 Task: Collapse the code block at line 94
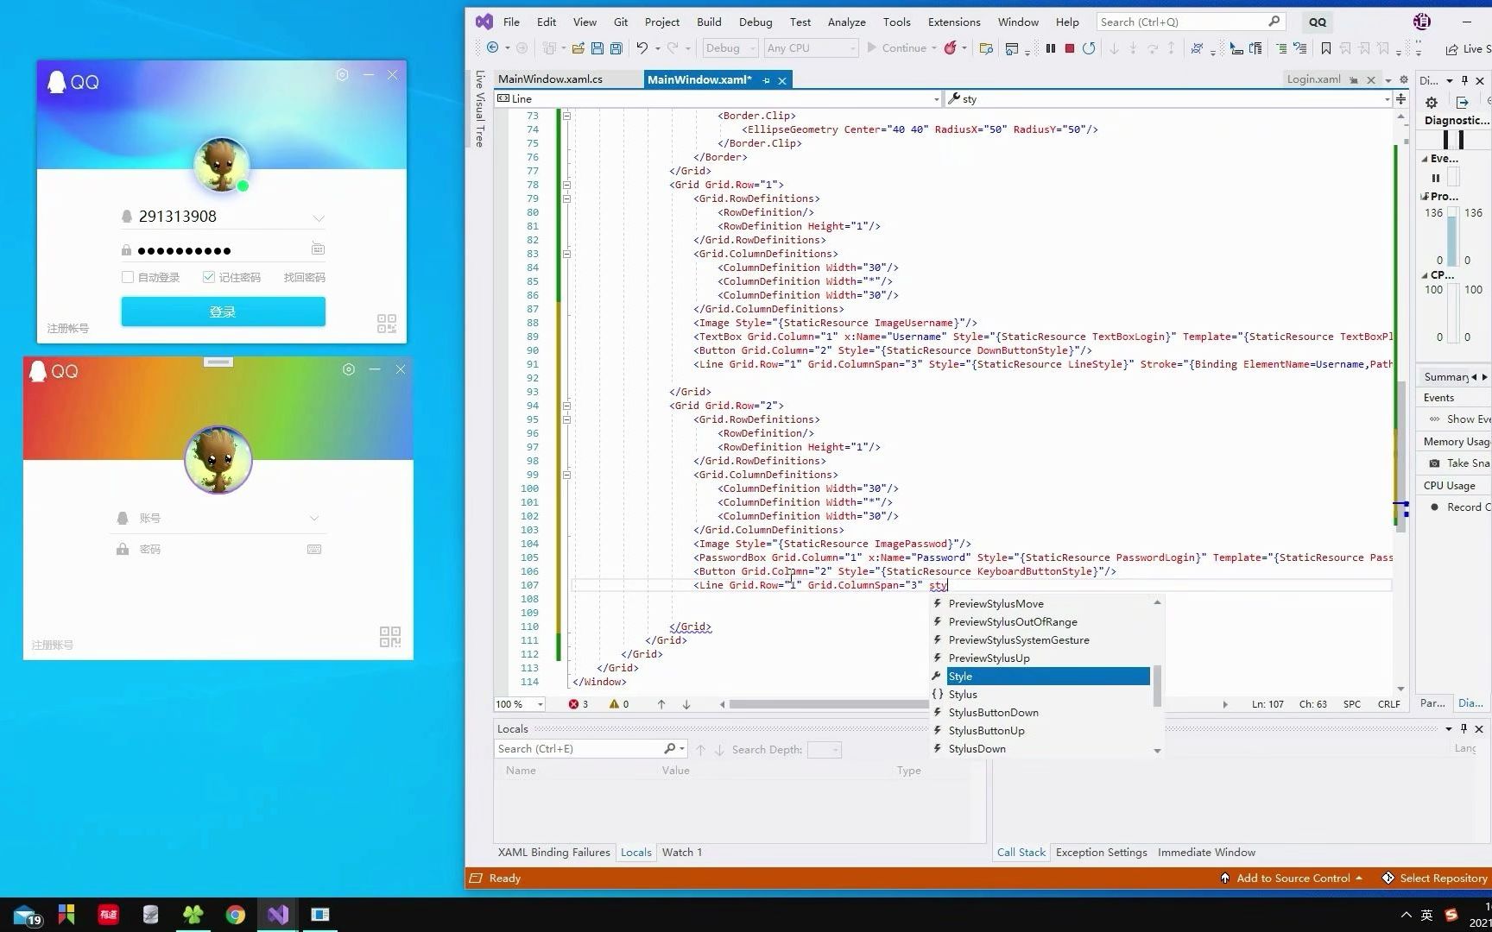pos(566,406)
